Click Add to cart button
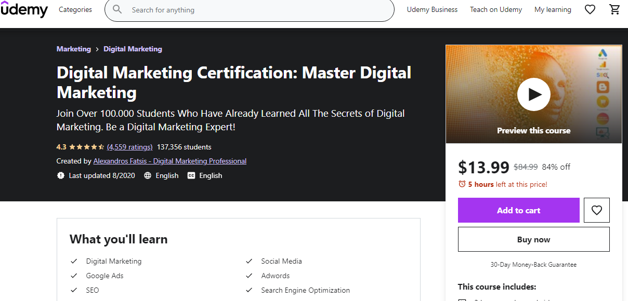The height and width of the screenshot is (301, 628). [519, 210]
